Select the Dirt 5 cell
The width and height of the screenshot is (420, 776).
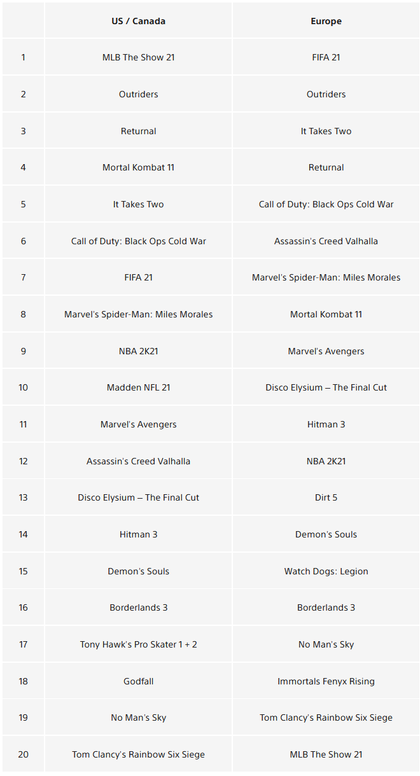326,497
